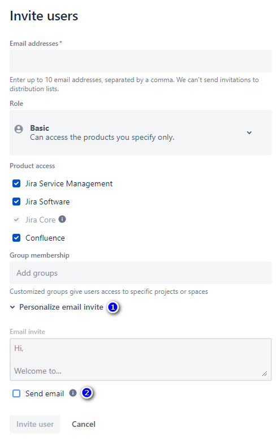Click the Jira Service Management label
This screenshot has width=277, height=441.
point(69,183)
